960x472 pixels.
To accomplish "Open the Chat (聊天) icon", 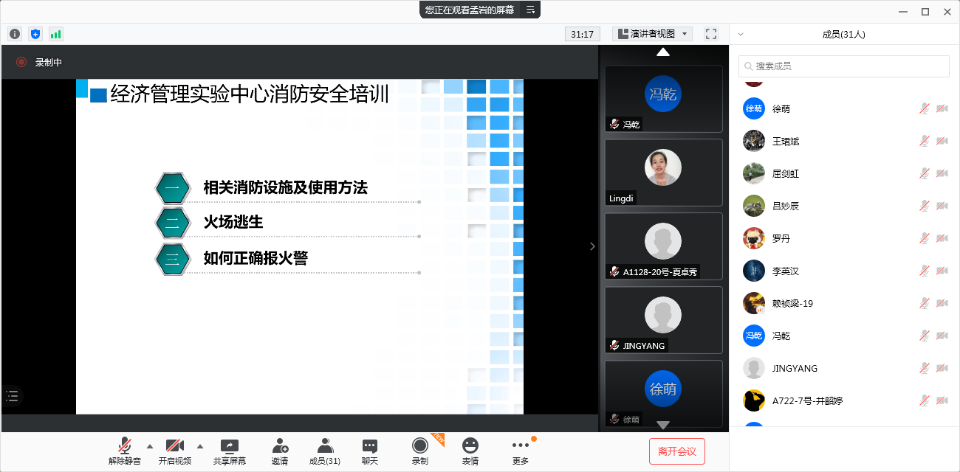I will tap(370, 451).
